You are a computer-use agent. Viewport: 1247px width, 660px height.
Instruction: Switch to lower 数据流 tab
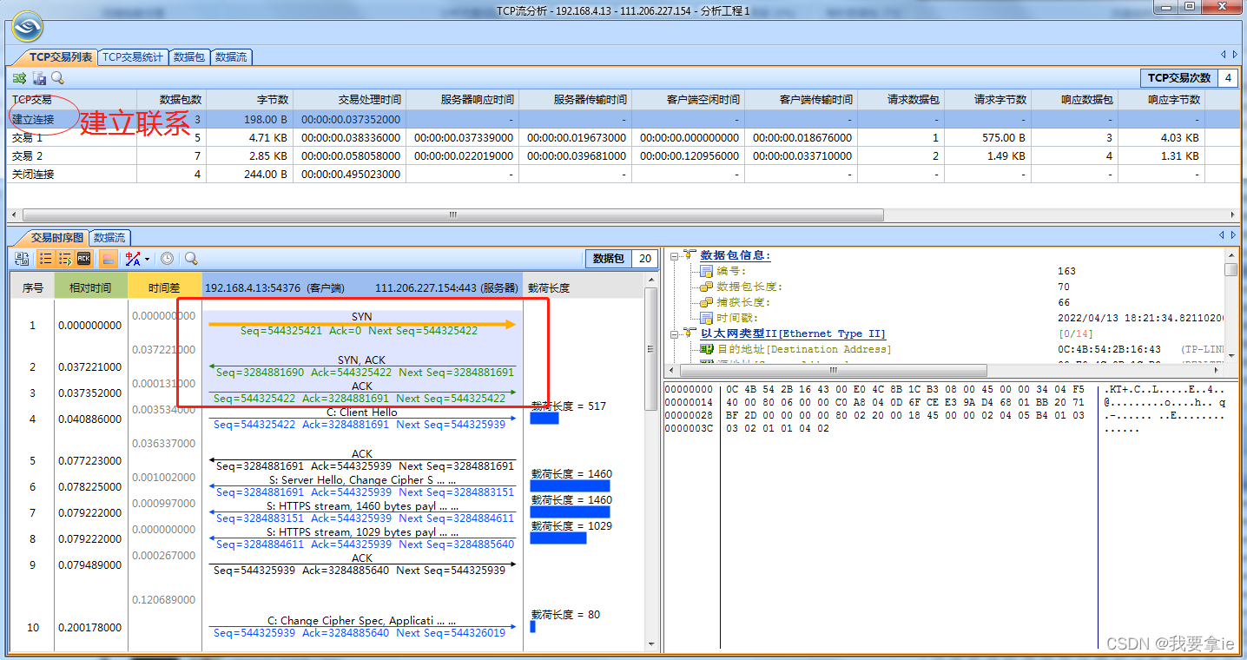[x=109, y=237]
